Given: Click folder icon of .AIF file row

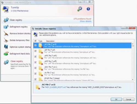Looking at the screenshot, I should point(41,51).
